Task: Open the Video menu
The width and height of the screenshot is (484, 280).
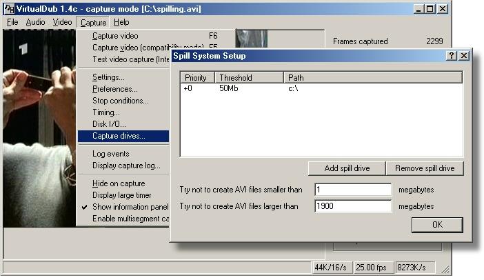Action: [x=62, y=22]
